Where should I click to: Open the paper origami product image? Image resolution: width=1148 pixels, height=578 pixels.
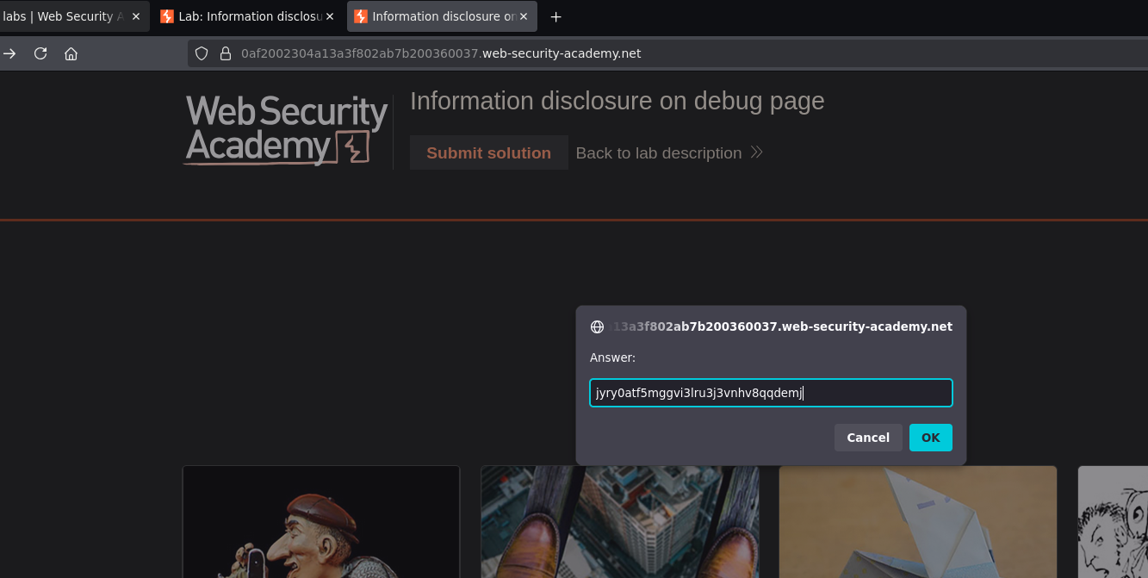pyautogui.click(x=918, y=522)
